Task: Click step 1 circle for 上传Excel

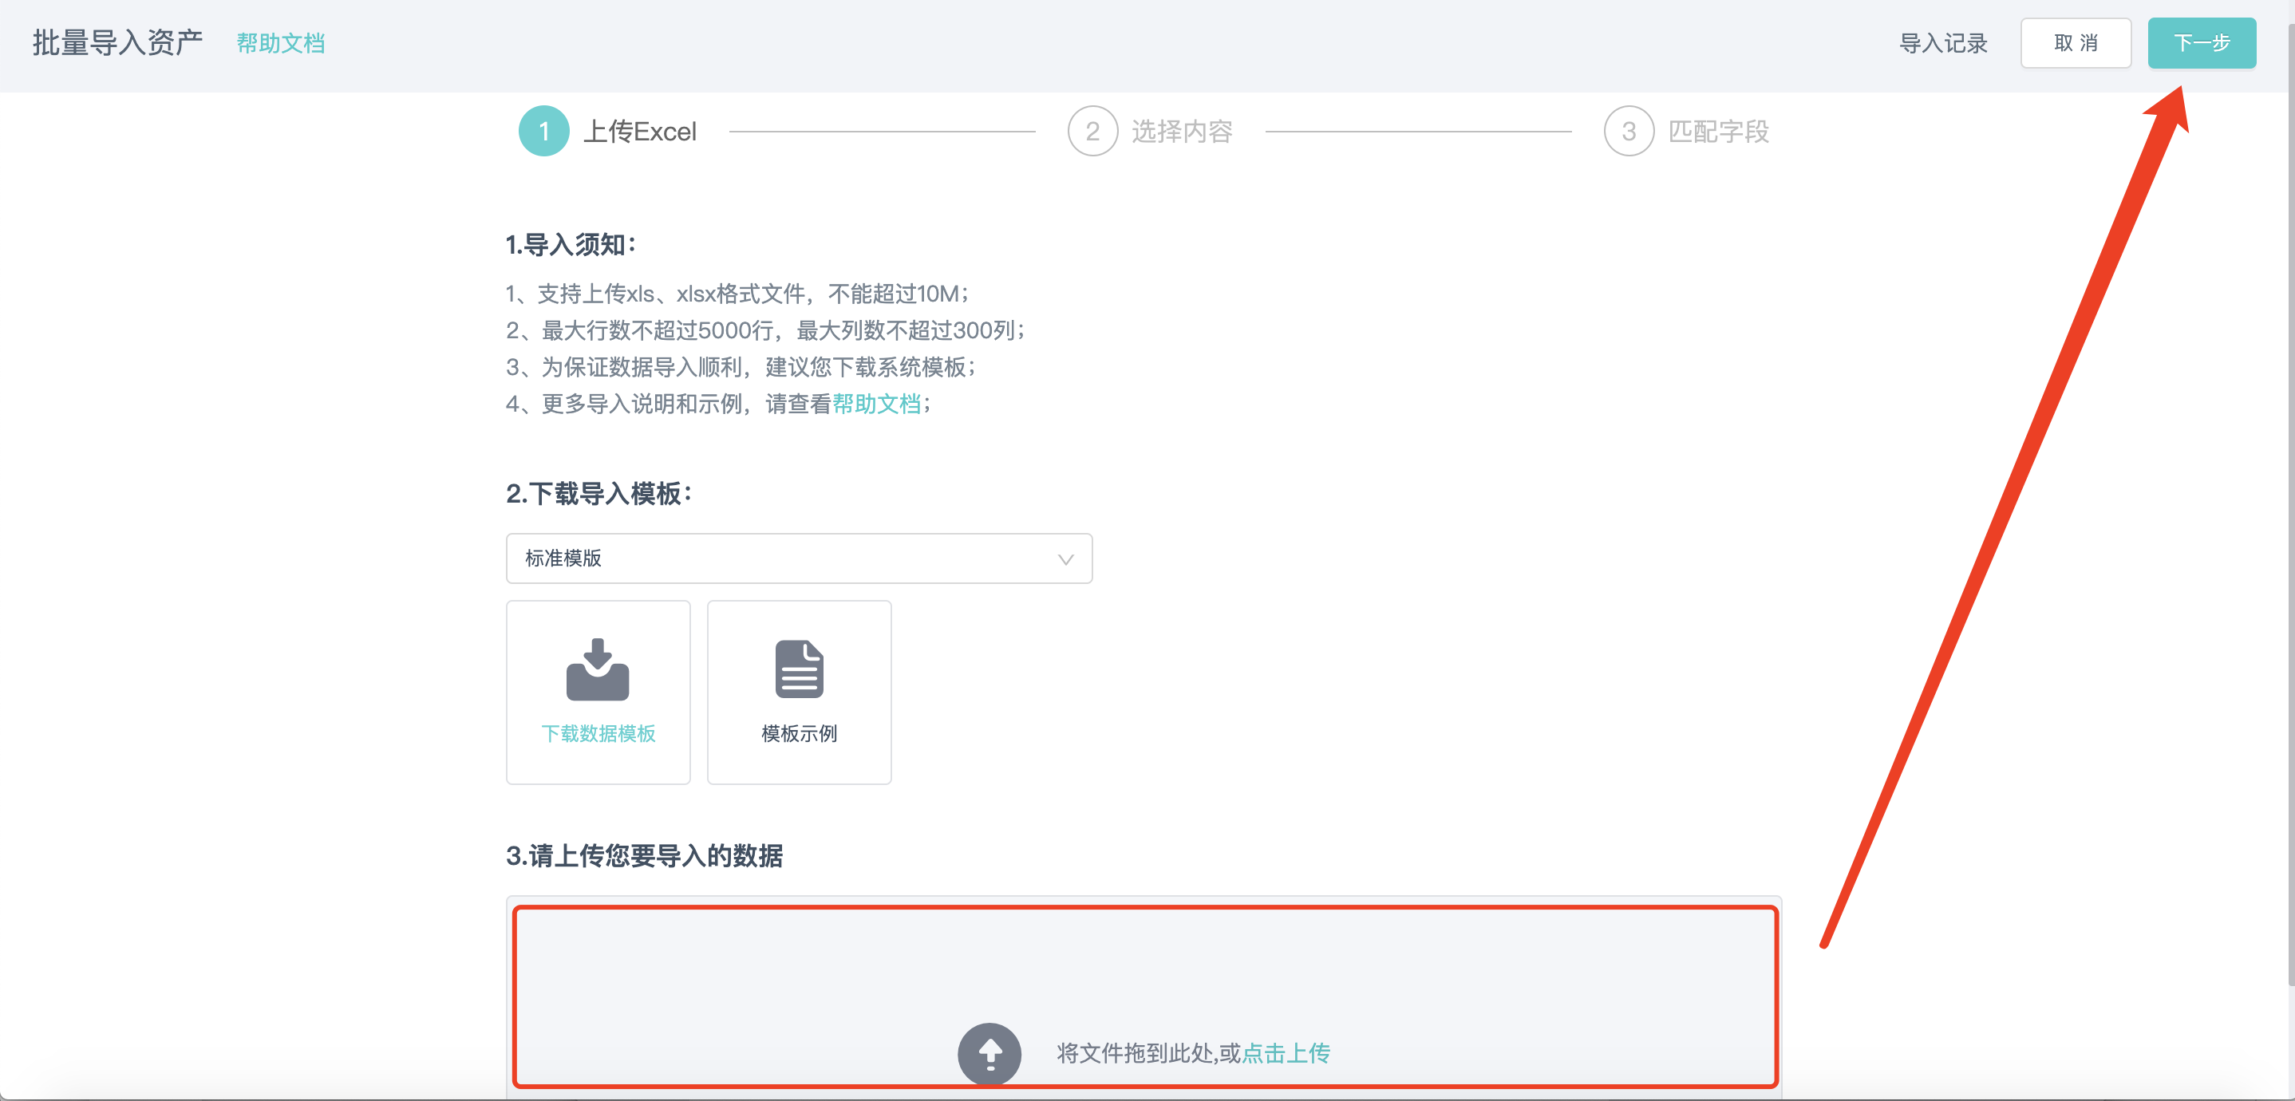Action: point(543,132)
